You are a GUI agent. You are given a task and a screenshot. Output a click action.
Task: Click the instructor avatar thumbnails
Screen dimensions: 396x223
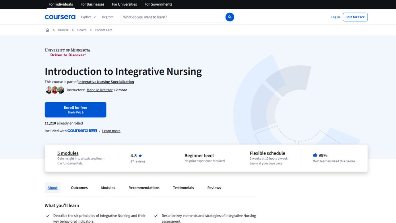point(55,90)
